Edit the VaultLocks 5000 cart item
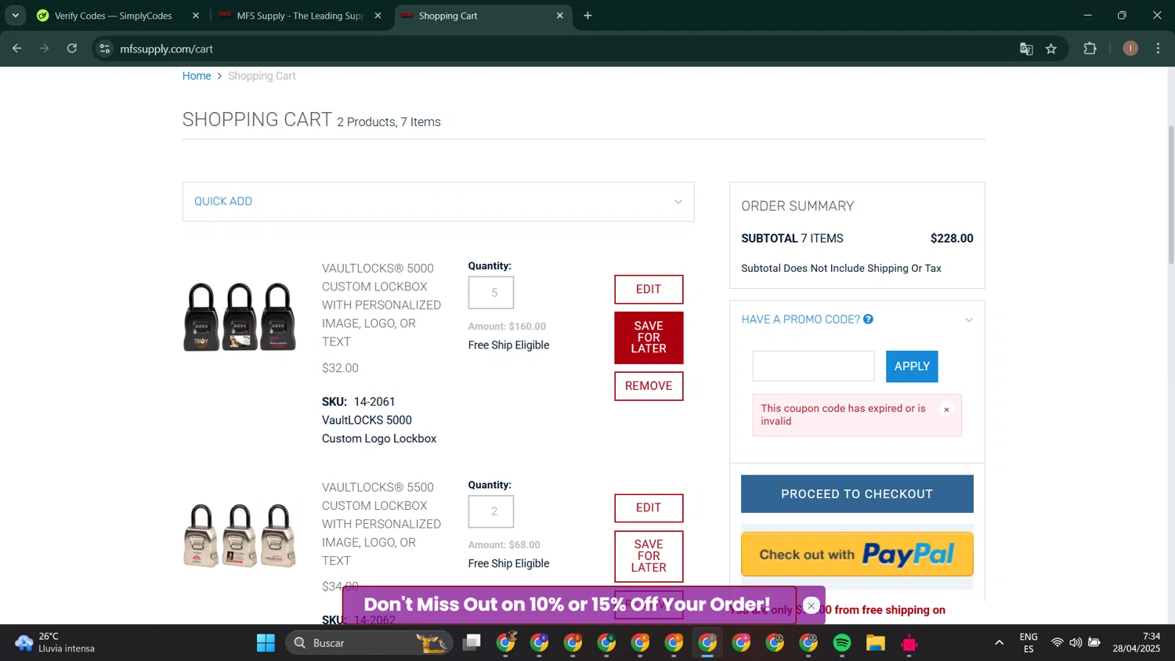The image size is (1175, 661). (x=649, y=289)
